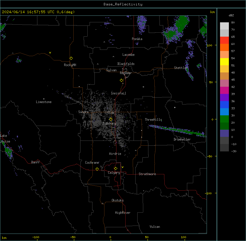This screenshot has width=246, height=241.
Task: Click the Okotoks label
Action: click(118, 200)
